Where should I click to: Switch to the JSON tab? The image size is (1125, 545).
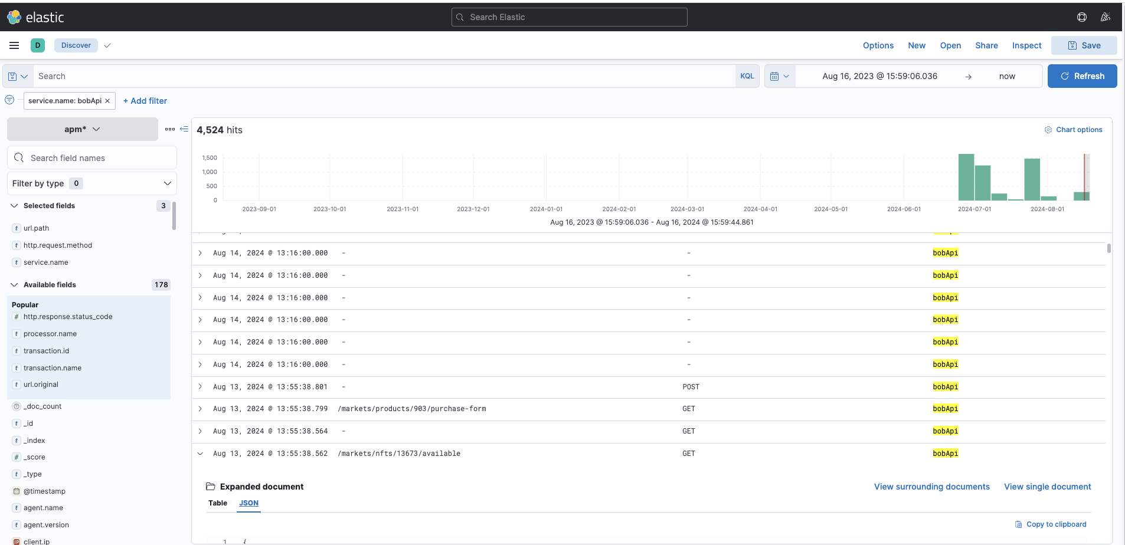coord(248,503)
